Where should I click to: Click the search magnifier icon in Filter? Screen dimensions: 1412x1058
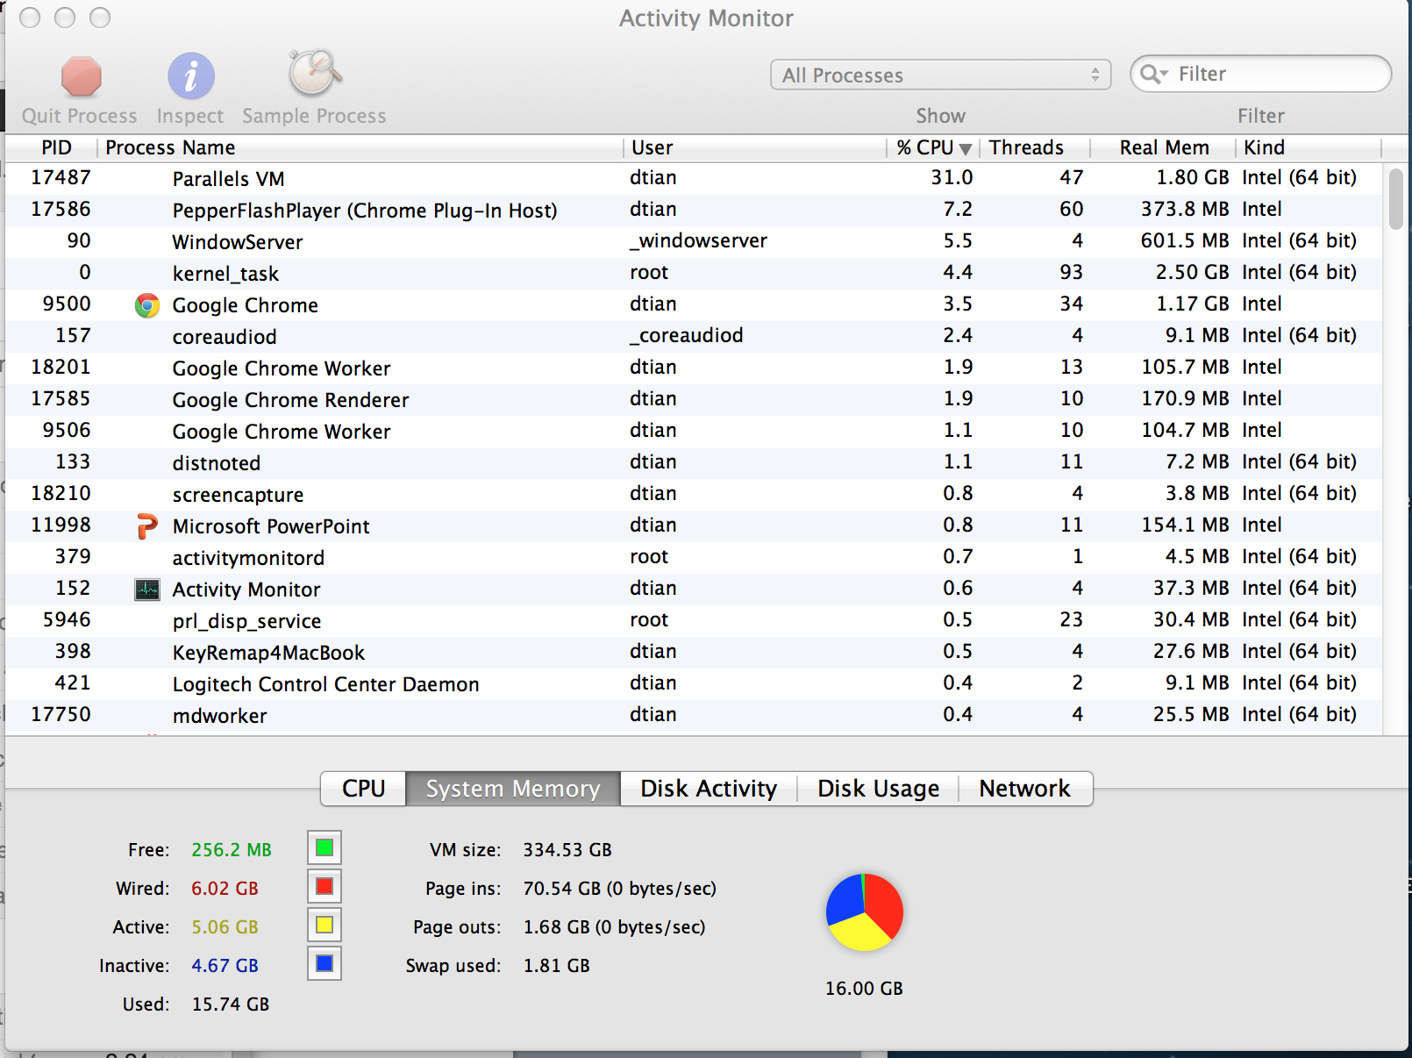coord(1152,75)
